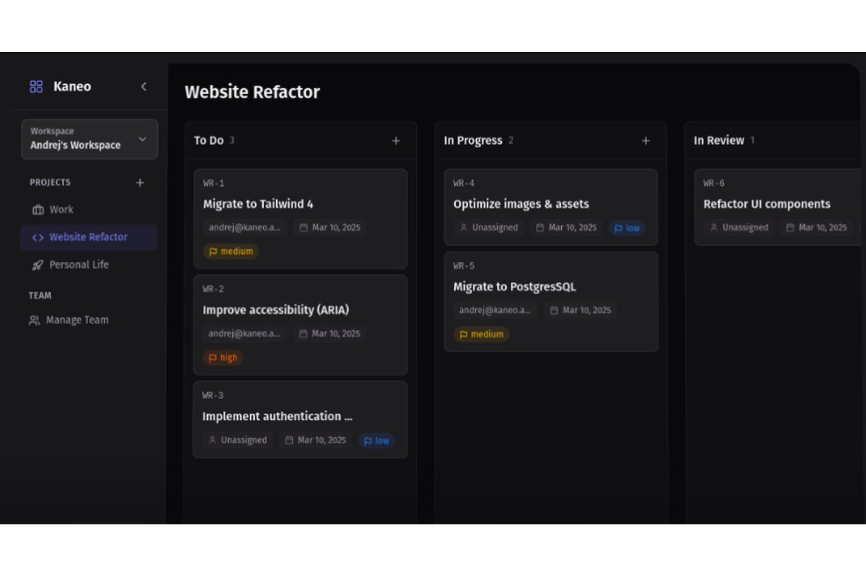Click the low priority tag on WR-3
This screenshot has height=577, width=866.
click(376, 440)
